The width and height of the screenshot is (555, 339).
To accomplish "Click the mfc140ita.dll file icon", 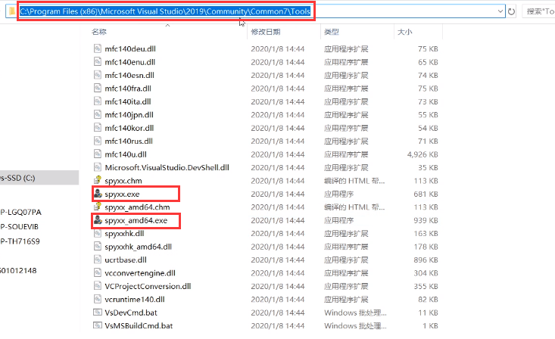I will click(98, 101).
